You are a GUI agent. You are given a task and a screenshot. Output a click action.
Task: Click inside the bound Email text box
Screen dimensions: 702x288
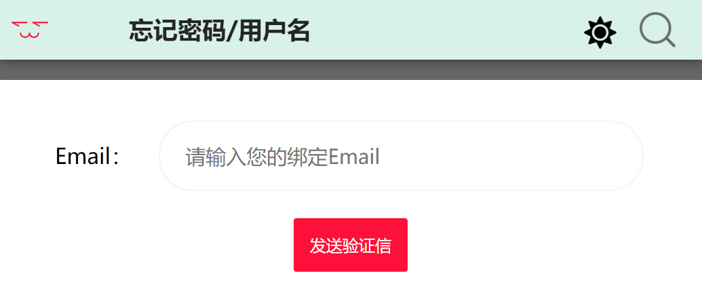pyautogui.click(x=401, y=156)
